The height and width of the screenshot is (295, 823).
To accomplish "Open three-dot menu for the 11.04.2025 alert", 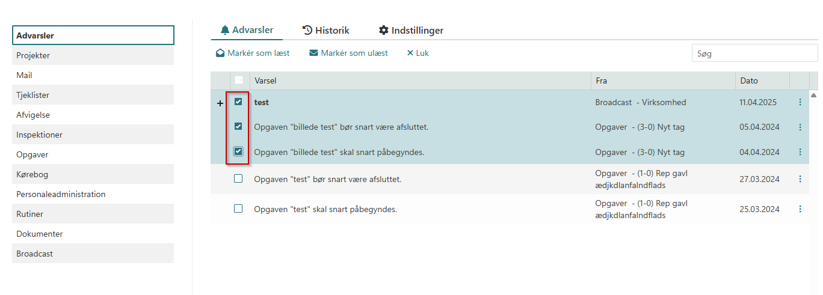I will coord(800,102).
